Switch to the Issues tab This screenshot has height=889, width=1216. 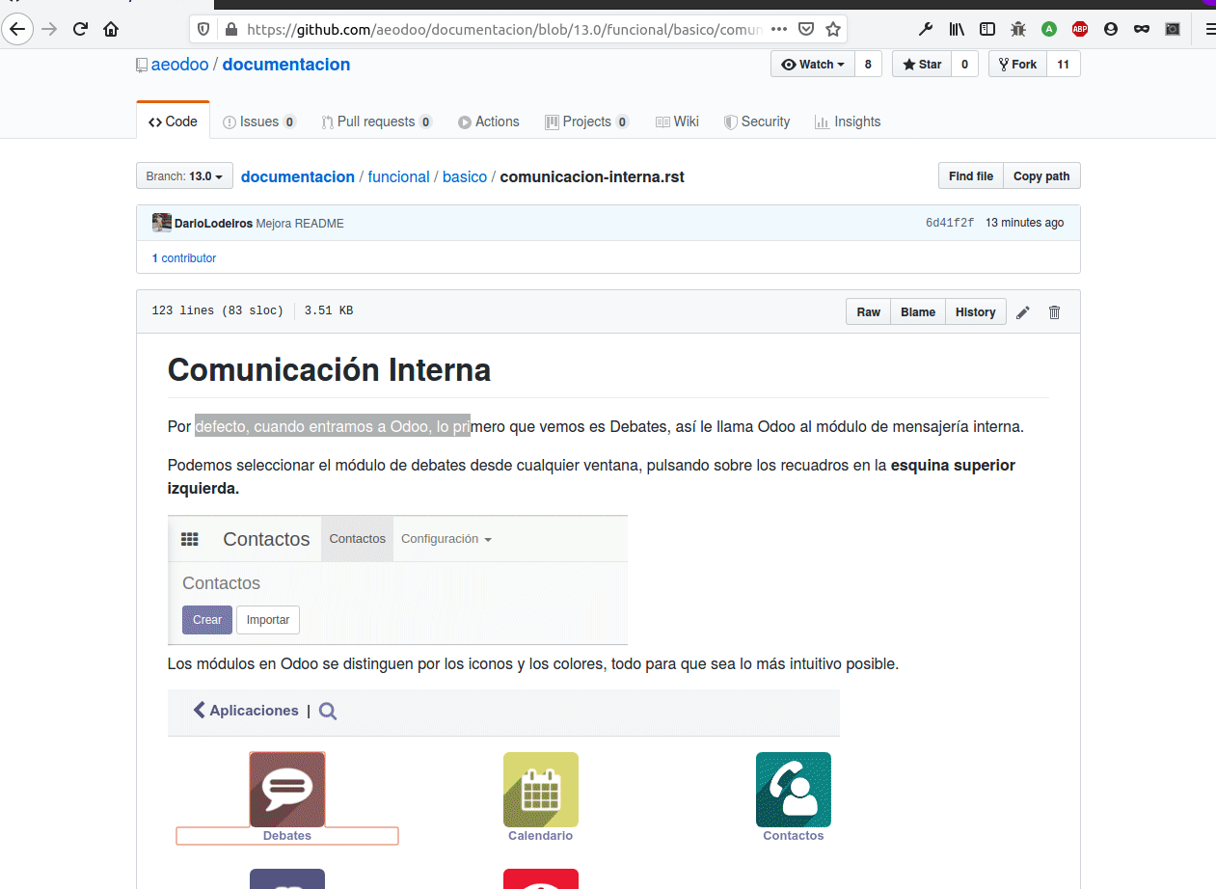pyautogui.click(x=258, y=121)
